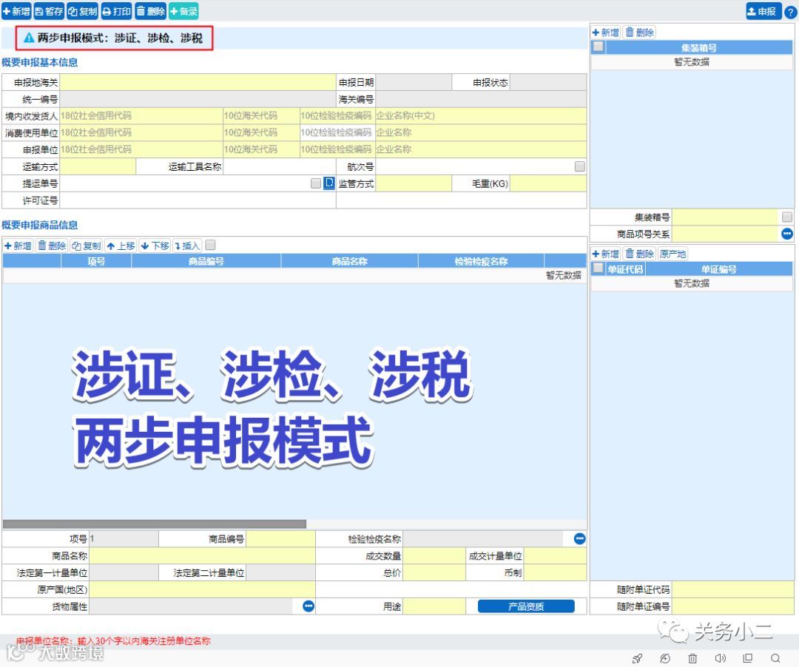The height and width of the screenshot is (667, 799).
Task: Click the rocket icon in bottom bar
Action: (637, 658)
